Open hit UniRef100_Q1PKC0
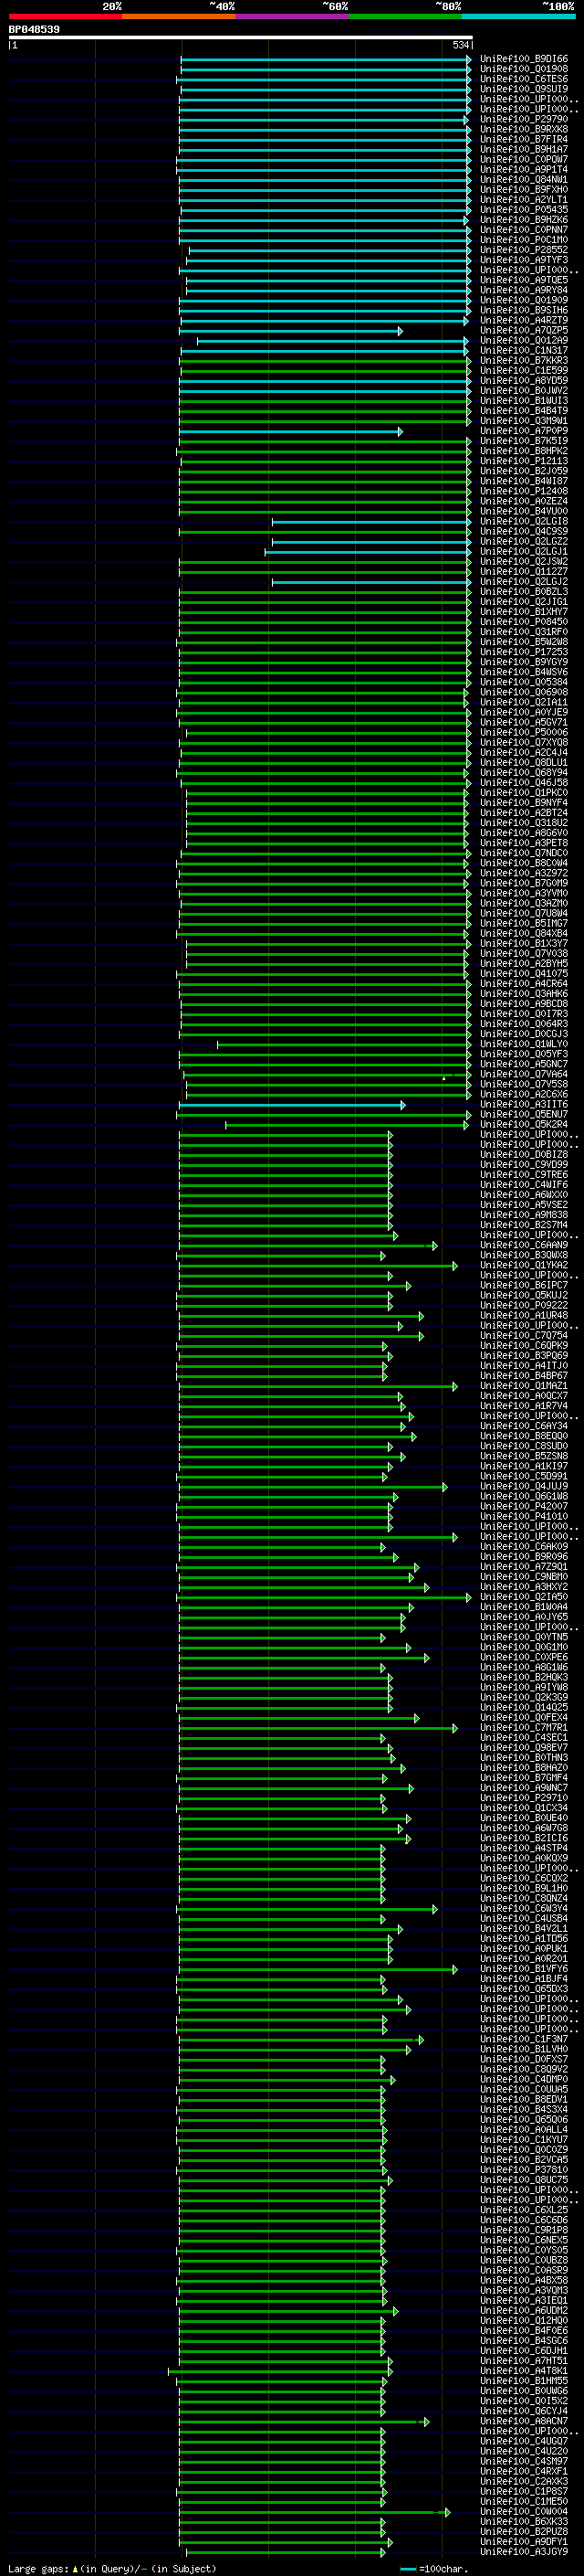 click(524, 793)
